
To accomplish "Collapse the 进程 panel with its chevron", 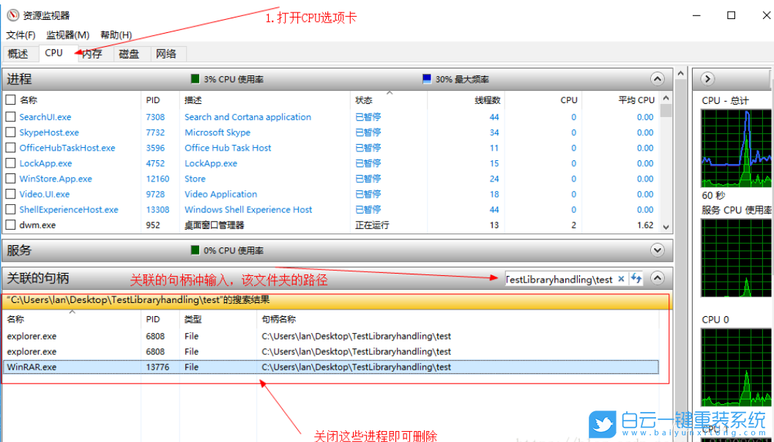I will coord(657,79).
